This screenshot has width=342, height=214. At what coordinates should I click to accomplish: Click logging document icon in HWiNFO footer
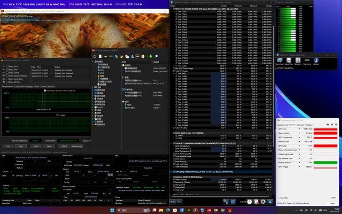tap(256, 202)
